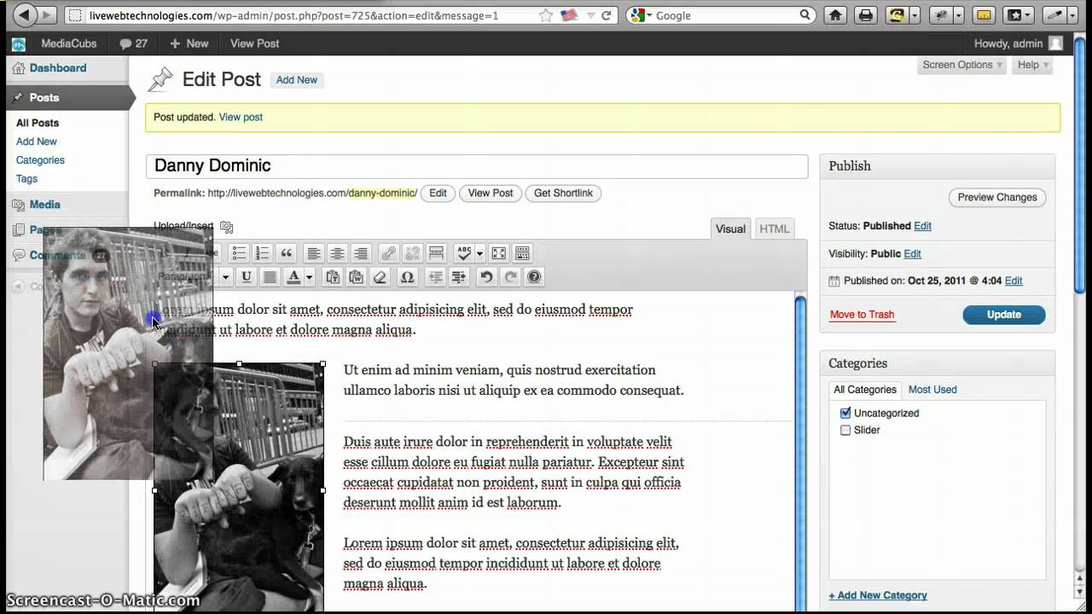
Task: Indent the paragraph
Action: coord(459,276)
